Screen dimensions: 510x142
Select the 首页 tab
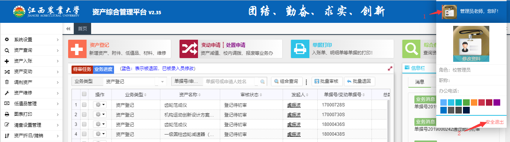82,28
